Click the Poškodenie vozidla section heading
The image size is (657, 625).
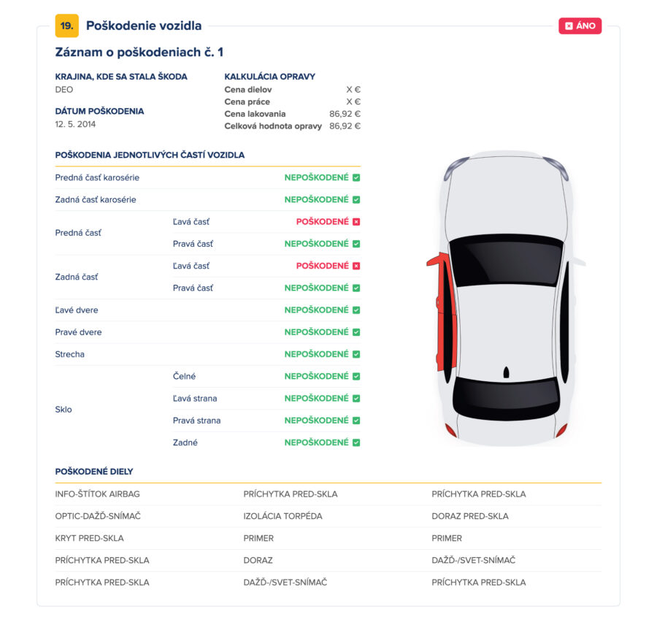tap(144, 26)
